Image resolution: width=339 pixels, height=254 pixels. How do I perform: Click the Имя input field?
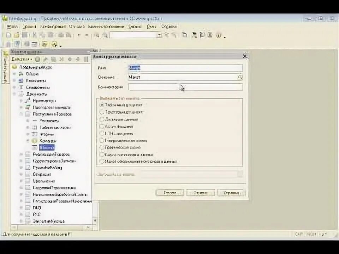pos(185,68)
